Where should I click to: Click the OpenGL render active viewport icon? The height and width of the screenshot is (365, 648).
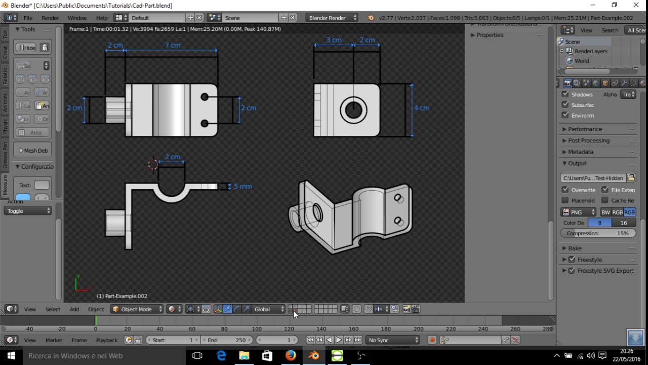[x=406, y=309]
